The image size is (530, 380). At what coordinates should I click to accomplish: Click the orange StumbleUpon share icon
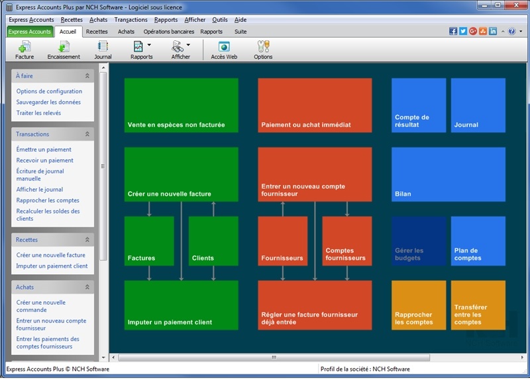[483, 31]
